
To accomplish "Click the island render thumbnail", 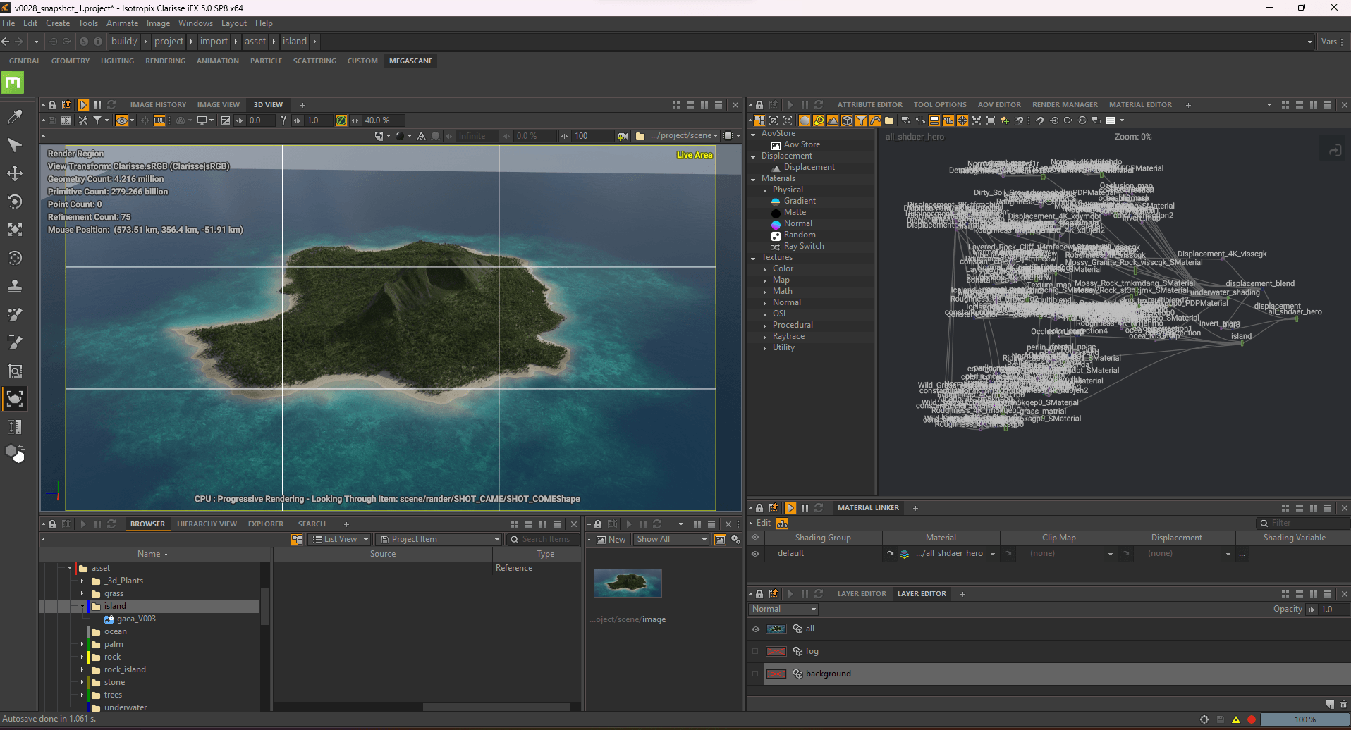I will [x=628, y=583].
